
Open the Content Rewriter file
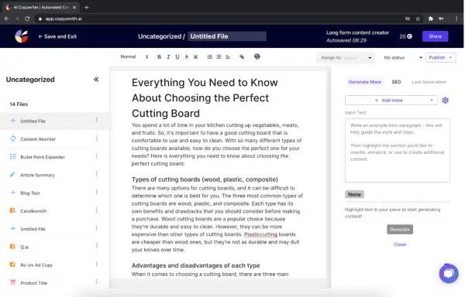[38, 139]
